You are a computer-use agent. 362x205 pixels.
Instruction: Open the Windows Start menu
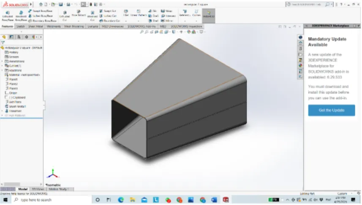(x=5, y=200)
